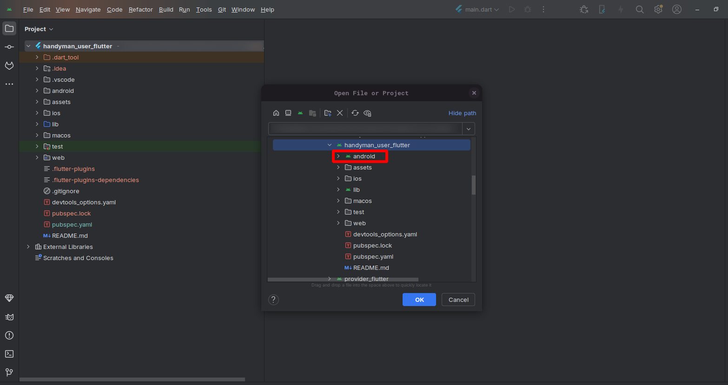
Task: Expand android folder arrow in the dialog
Action: 338,156
